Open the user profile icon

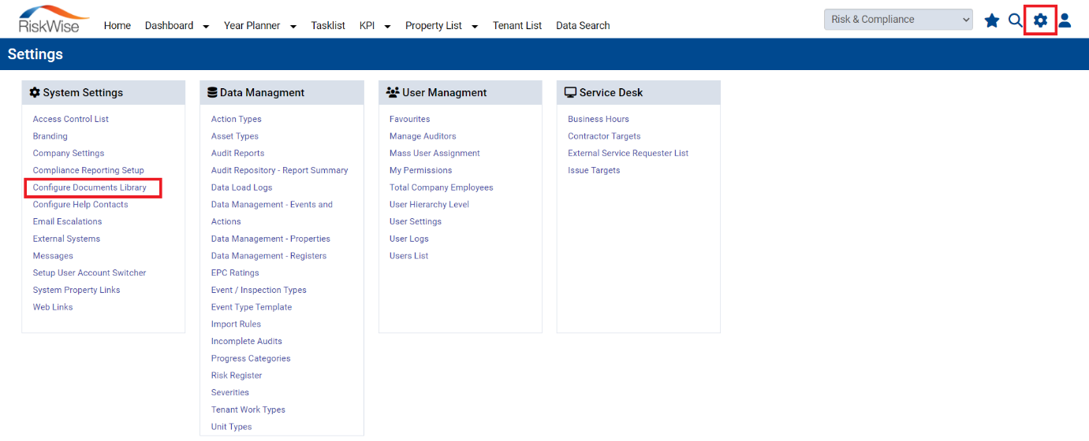pos(1065,20)
